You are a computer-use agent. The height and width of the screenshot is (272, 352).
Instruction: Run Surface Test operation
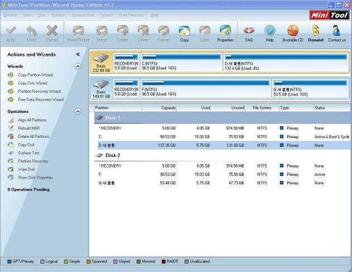point(28,153)
